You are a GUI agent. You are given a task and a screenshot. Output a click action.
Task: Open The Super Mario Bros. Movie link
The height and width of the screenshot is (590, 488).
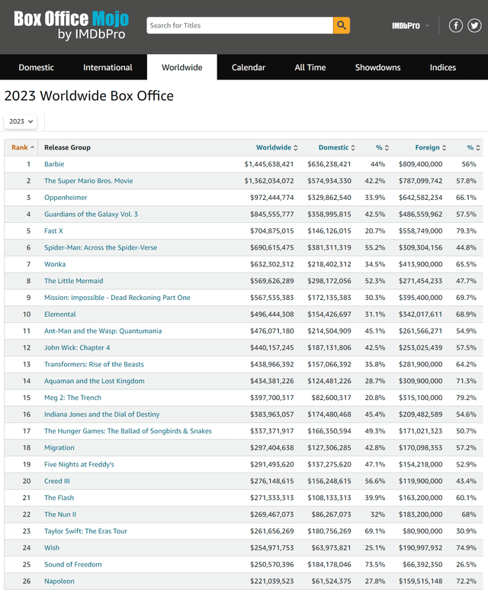point(88,181)
